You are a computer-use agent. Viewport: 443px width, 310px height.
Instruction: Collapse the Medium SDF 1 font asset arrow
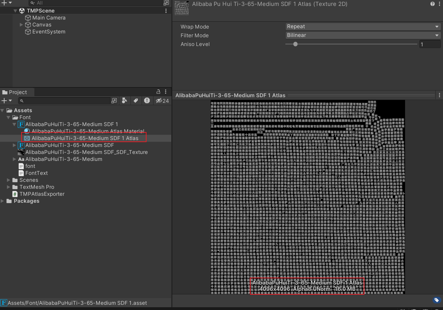[15, 124]
